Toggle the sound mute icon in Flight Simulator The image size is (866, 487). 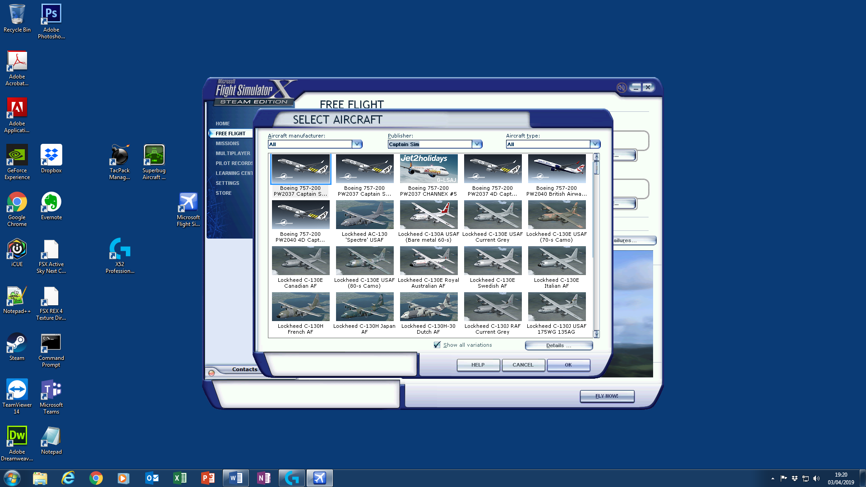pos(622,88)
